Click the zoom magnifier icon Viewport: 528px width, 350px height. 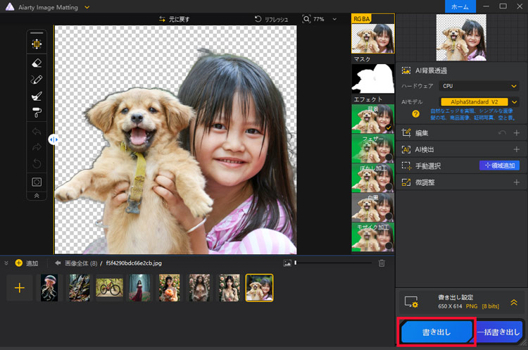tap(306, 19)
